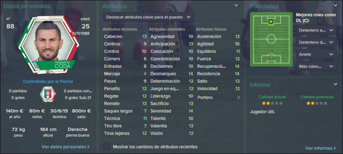Click the Remate attribute row
The image size is (343, 154).
(125, 104)
